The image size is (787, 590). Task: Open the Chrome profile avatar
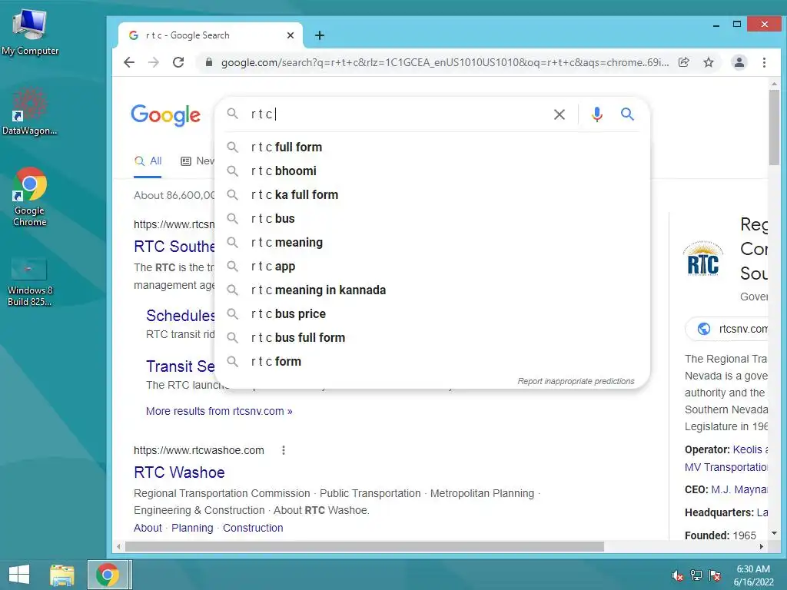point(739,62)
